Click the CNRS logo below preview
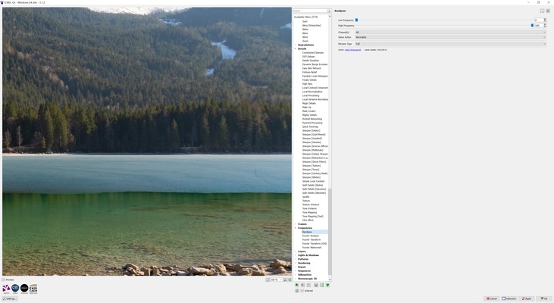 coord(15,289)
